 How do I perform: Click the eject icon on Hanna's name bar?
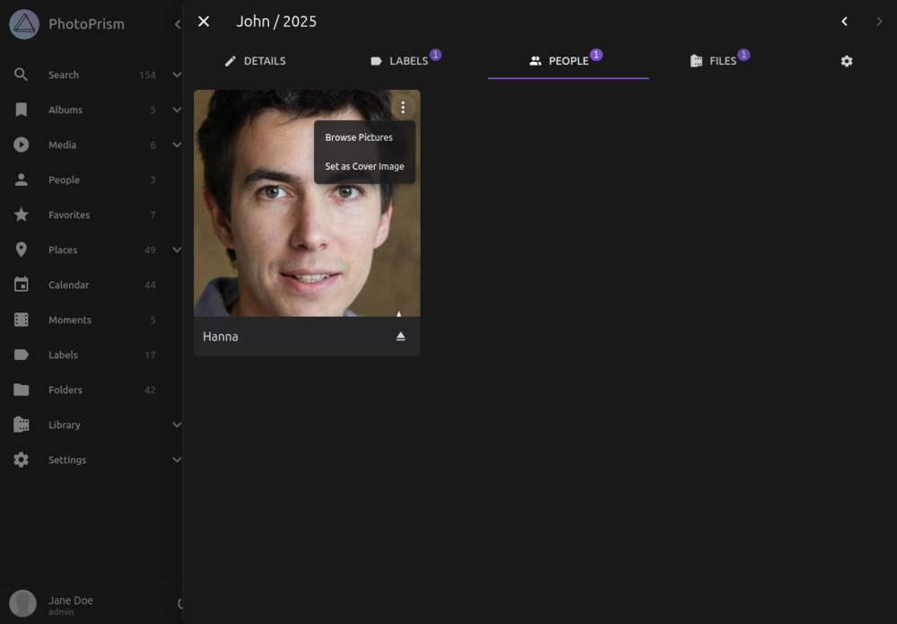pyautogui.click(x=402, y=336)
